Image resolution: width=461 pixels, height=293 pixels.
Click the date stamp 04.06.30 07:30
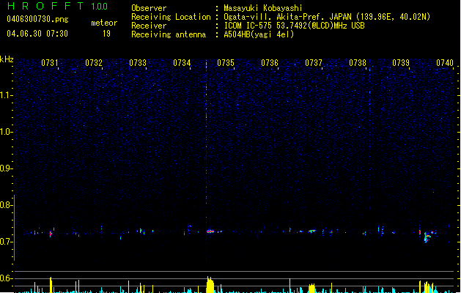(x=37, y=34)
